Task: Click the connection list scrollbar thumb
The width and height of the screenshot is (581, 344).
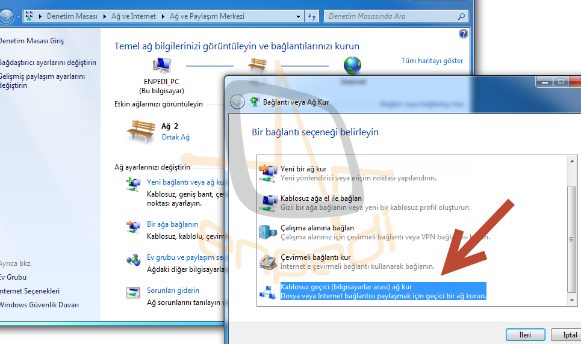Action: 572,239
